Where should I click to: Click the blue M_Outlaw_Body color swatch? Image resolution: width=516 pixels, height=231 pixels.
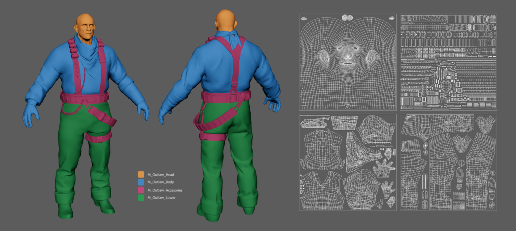(x=141, y=182)
